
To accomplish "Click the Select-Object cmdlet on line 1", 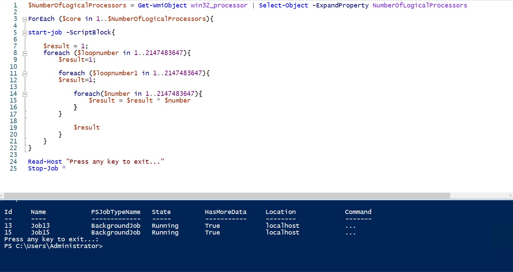I will coord(284,5).
